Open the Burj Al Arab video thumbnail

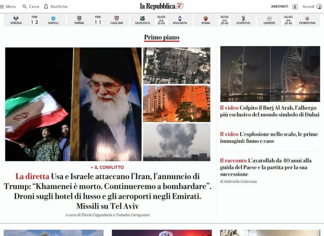click(270, 74)
